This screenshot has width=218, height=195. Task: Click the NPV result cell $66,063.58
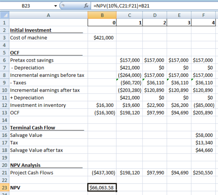[102, 188]
